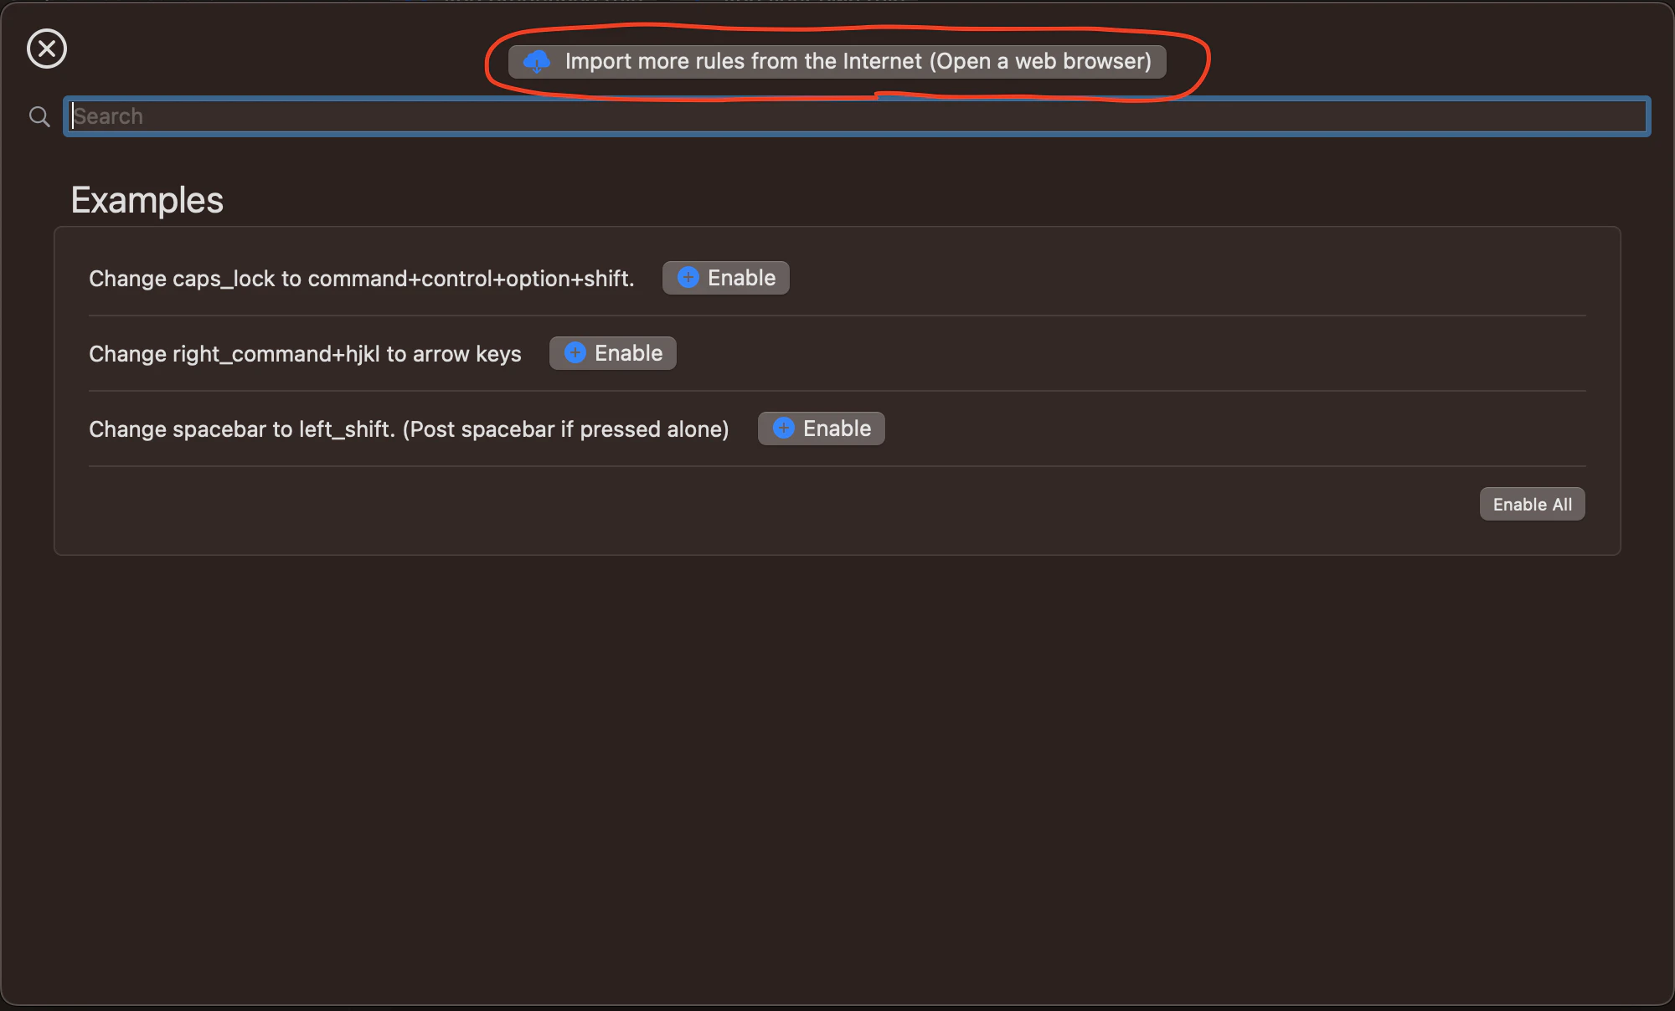
Task: Click the cloud download icon
Action: [x=537, y=61]
